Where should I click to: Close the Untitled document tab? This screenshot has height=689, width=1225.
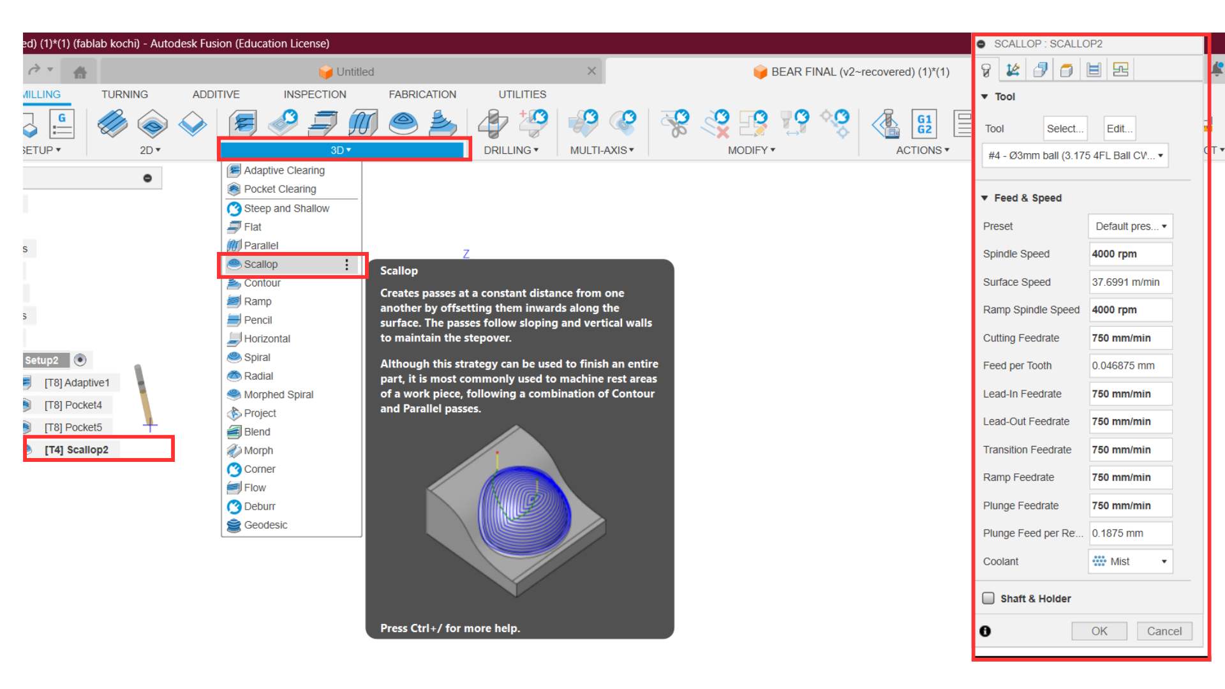pos(591,71)
